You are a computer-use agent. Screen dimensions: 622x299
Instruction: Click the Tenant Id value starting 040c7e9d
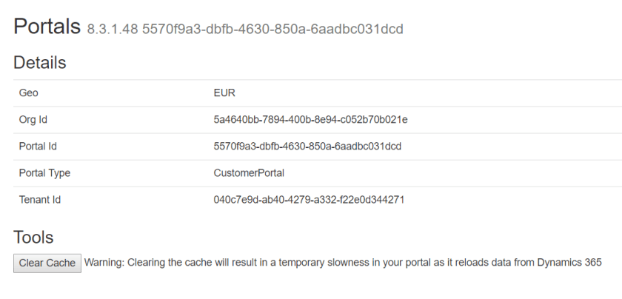pos(309,200)
